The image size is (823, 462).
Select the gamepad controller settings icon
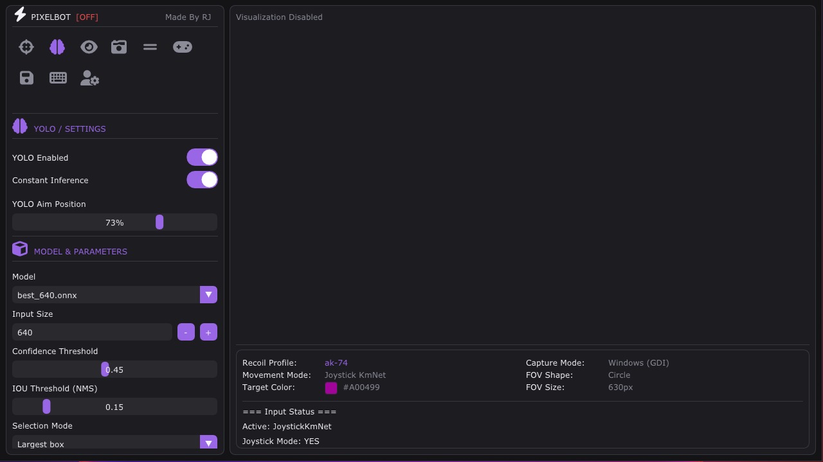pos(183,47)
